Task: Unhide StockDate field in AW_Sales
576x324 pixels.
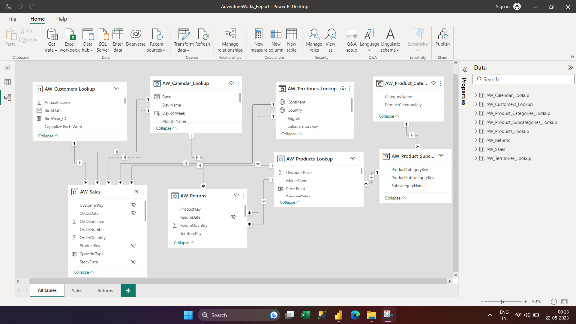Action: tap(133, 262)
